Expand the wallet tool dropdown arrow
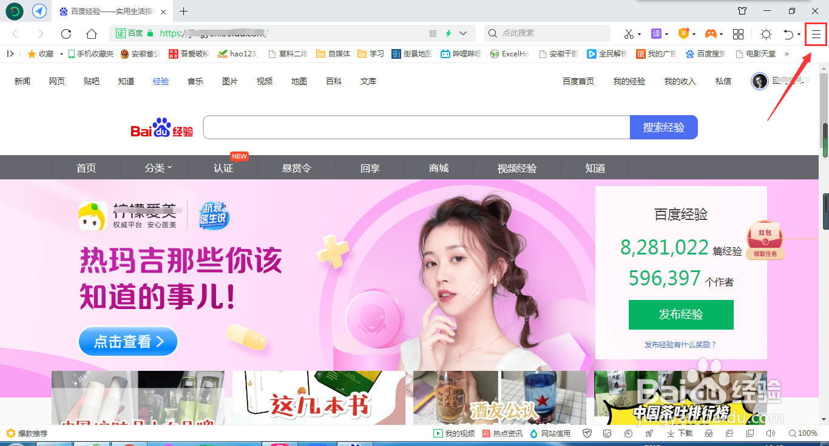Image resolution: width=829 pixels, height=446 pixels. (694, 35)
